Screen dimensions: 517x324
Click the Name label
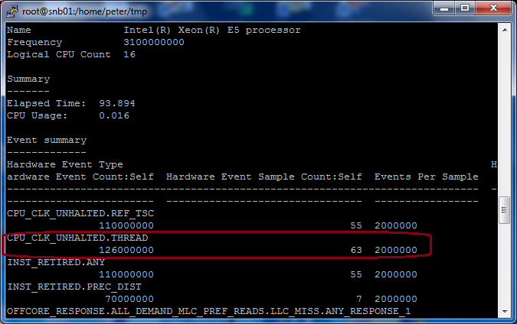point(19,31)
